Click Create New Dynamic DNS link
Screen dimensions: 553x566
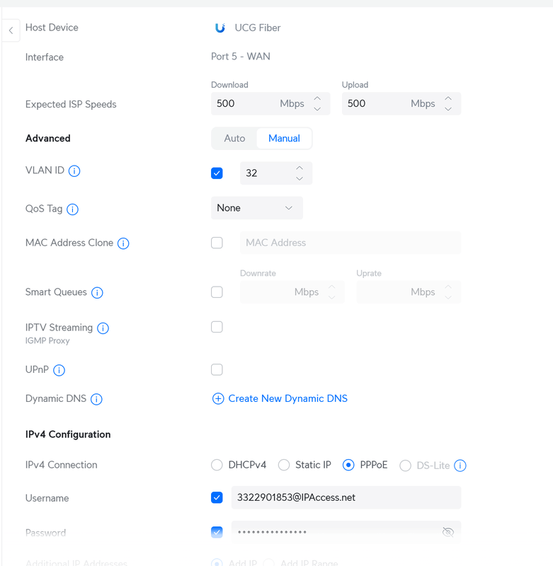tap(288, 398)
